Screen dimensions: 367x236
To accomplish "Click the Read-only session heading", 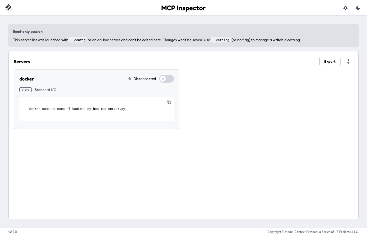I will [x=28, y=31].
